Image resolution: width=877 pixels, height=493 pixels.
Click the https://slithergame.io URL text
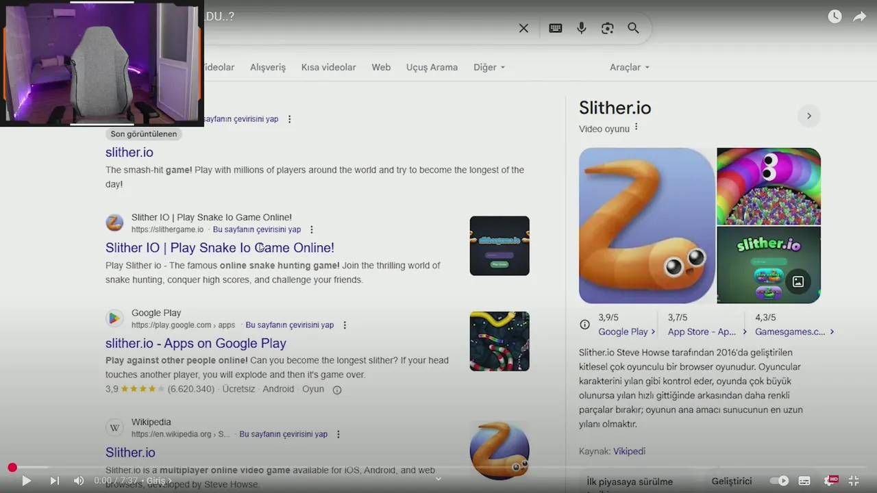[x=167, y=229]
